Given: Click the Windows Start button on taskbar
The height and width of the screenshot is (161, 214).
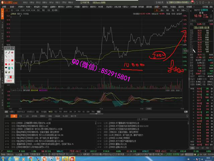Looking at the screenshot, I should (2, 159).
